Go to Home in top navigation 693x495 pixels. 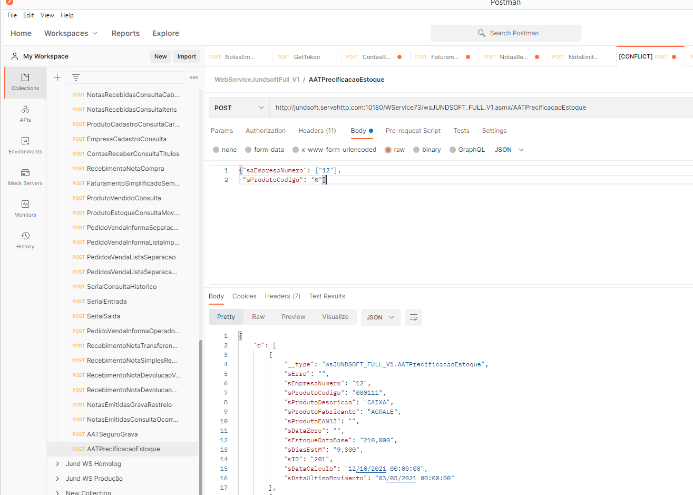point(21,33)
